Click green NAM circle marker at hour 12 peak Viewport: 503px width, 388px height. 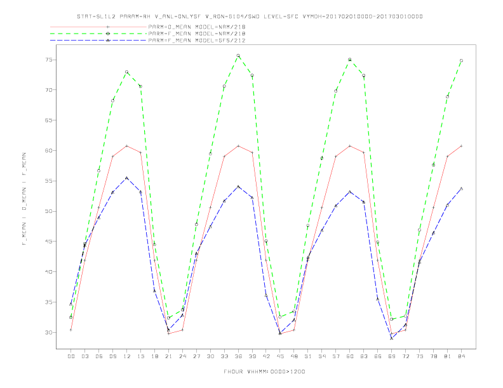coord(127,72)
